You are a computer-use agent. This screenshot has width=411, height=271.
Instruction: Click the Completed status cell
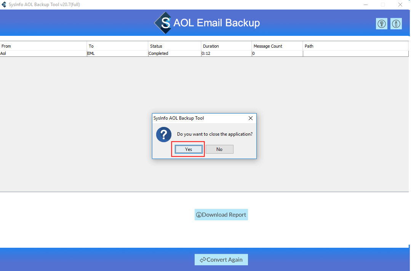174,53
